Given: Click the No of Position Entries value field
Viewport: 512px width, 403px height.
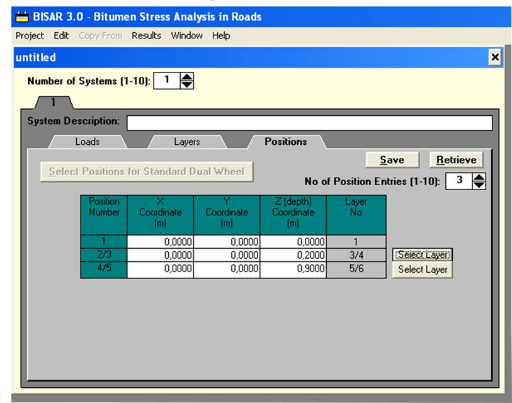Looking at the screenshot, I should click(459, 181).
